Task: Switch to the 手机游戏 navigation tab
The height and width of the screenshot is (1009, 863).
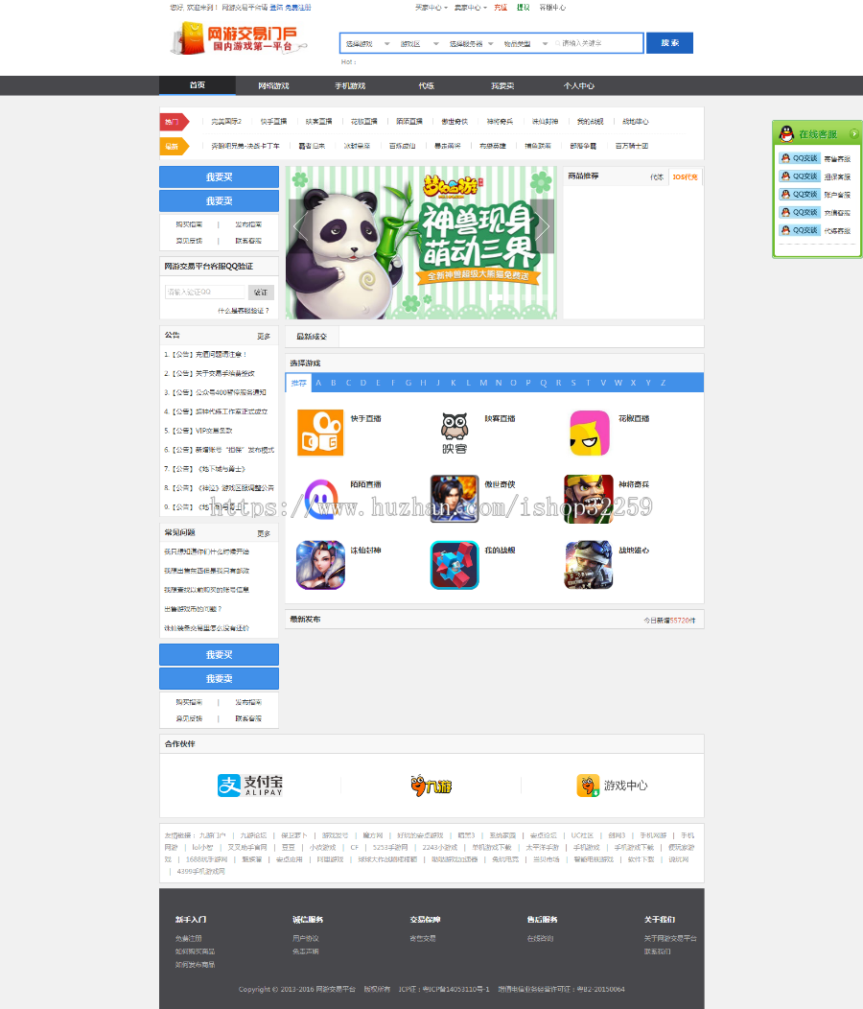Action: tap(349, 85)
